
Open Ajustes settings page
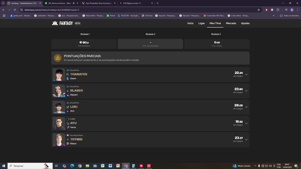(x=245, y=23)
